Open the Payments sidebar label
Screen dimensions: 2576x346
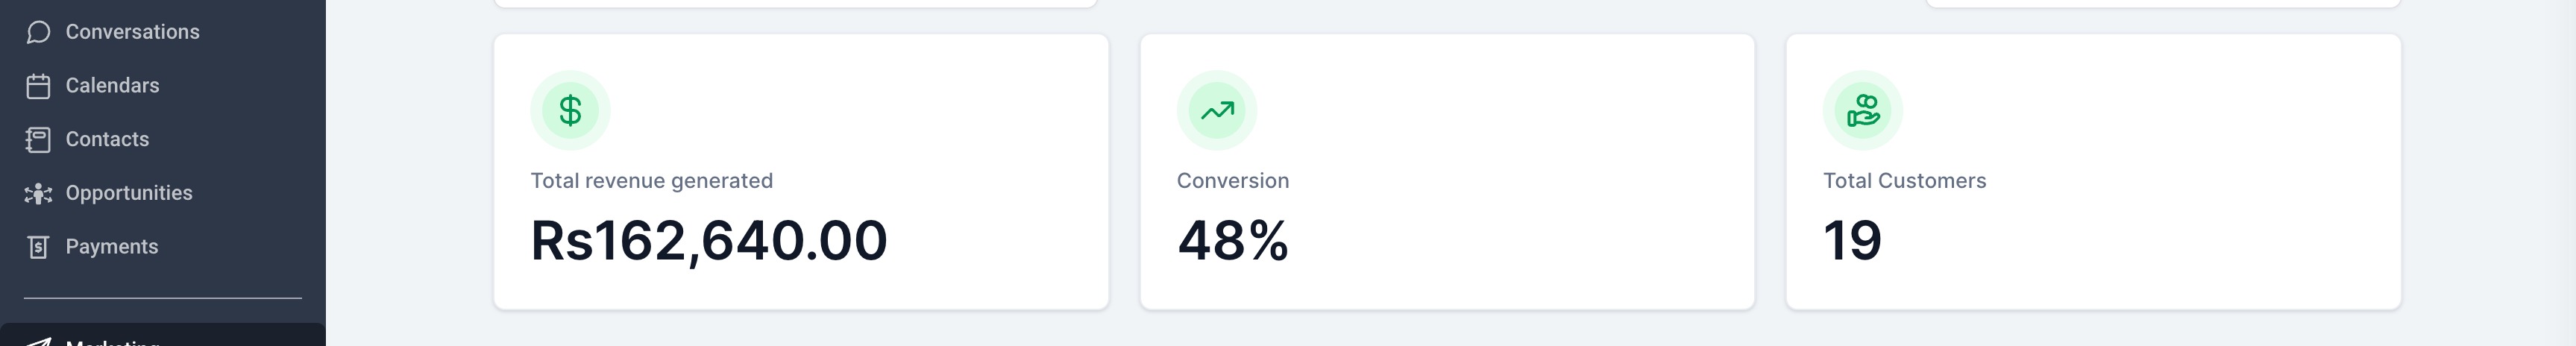pyautogui.click(x=112, y=247)
